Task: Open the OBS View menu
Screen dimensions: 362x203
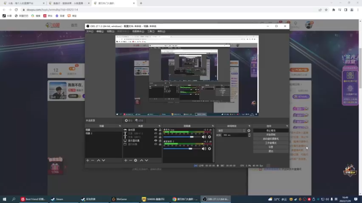Action: click(x=110, y=31)
